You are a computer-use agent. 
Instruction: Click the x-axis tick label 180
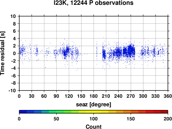[x=94, y=96]
